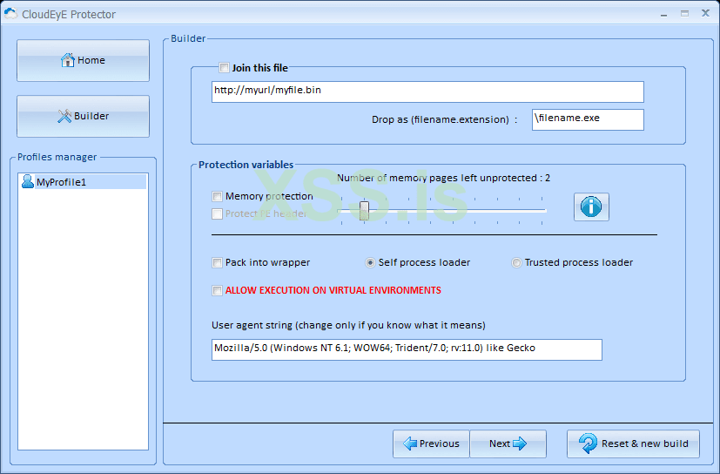Select MyProfile1 user icon in profiles list
The image size is (720, 474).
pyautogui.click(x=28, y=181)
